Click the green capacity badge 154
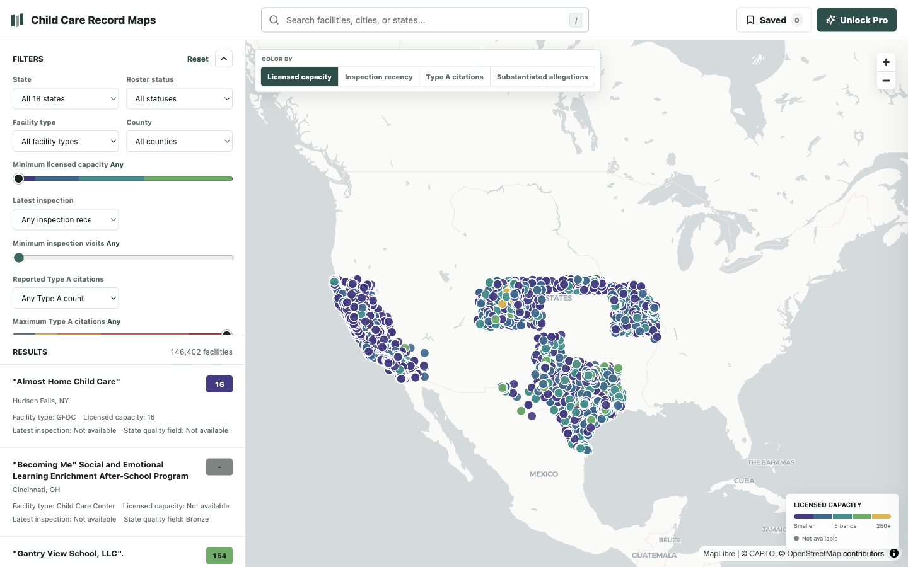Viewport: 908px width, 567px height. pos(219,556)
